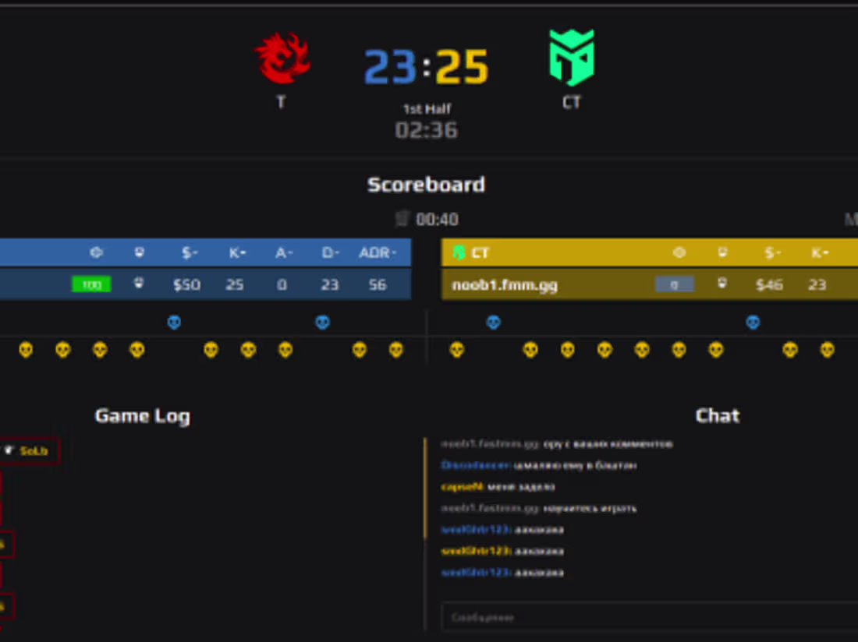Click the SoLb name in Game Log

point(34,451)
